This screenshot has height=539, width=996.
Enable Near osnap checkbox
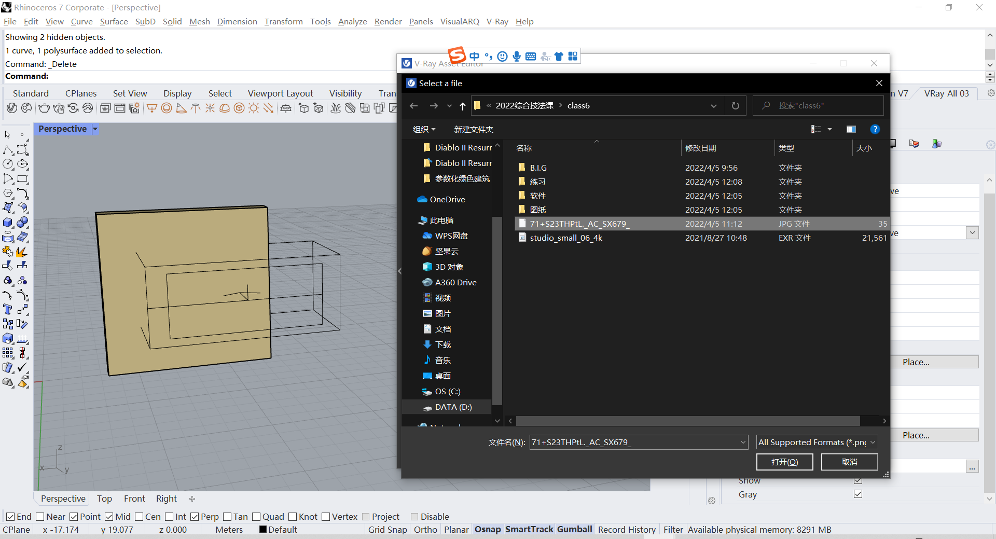(x=40, y=517)
